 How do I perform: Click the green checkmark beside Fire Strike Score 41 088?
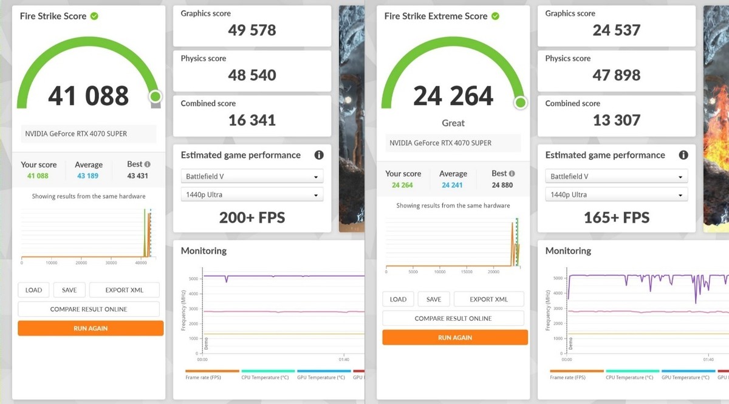[94, 16]
